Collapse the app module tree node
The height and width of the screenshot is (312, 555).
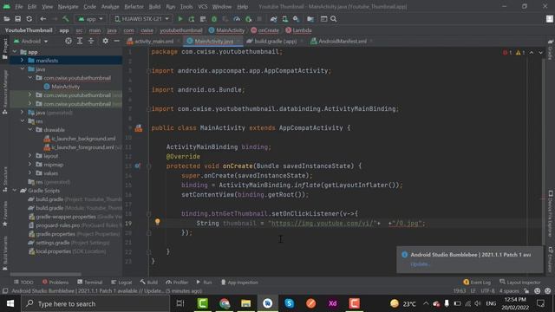[x=15, y=52]
